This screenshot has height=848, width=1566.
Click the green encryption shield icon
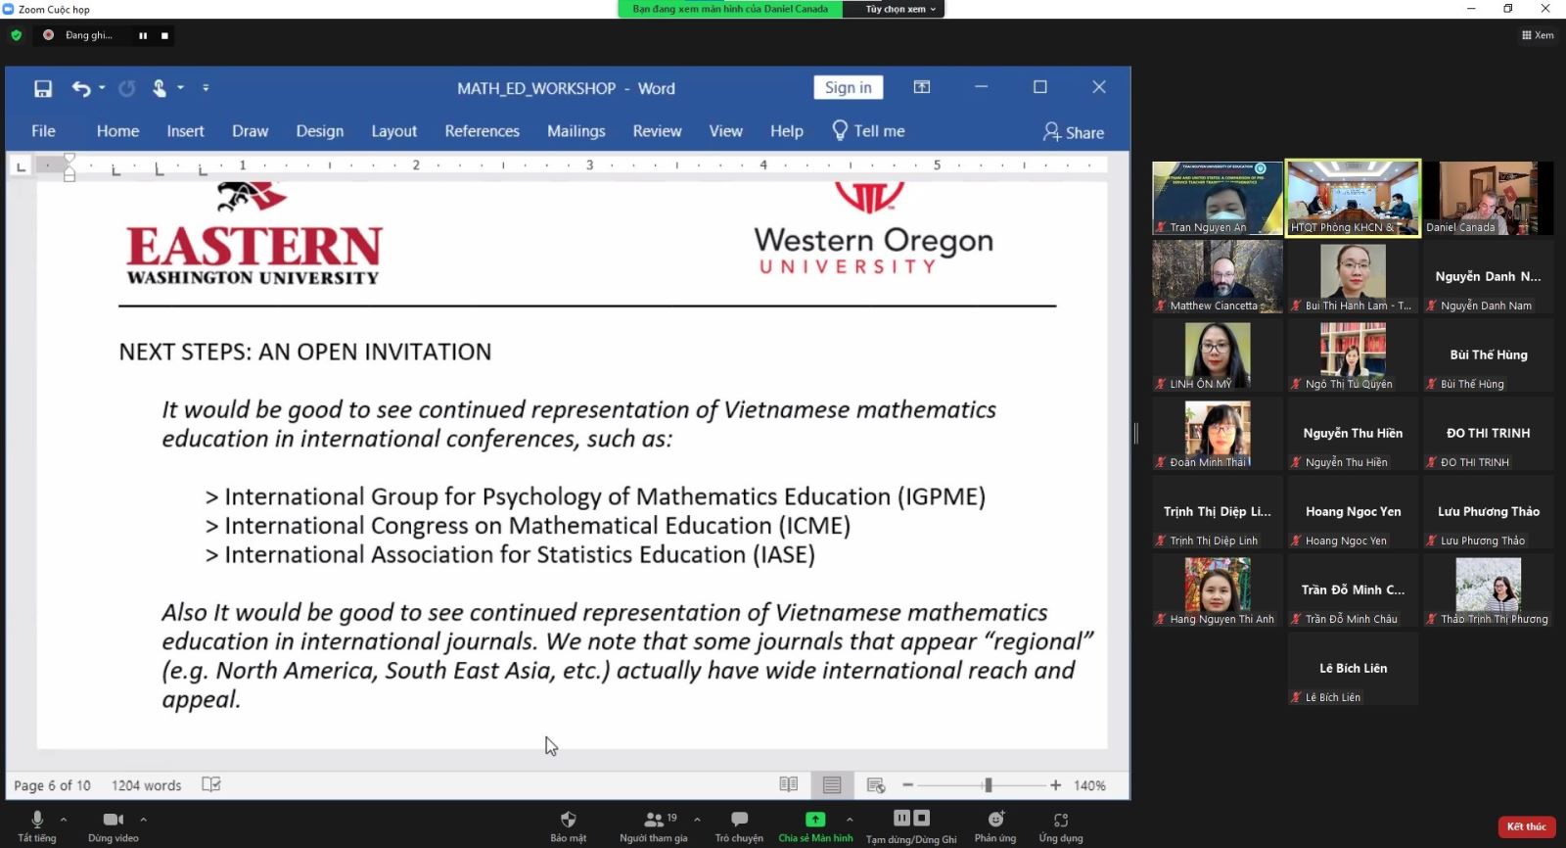click(x=16, y=35)
